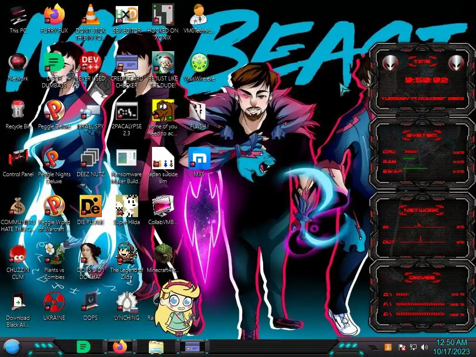Viewport: 476px width, 357px height.
Task: Open the De icon labeled DIE PLEASE
Action: 91,211
